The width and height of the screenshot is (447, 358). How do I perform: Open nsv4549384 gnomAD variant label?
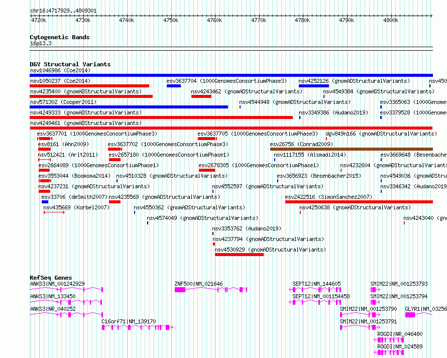click(x=379, y=91)
